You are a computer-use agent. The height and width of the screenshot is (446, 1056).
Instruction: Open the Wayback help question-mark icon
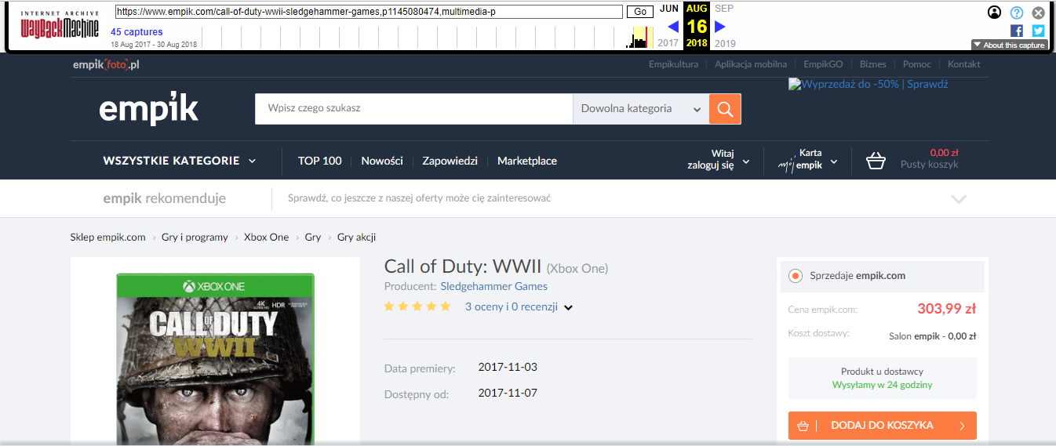[x=1017, y=13]
